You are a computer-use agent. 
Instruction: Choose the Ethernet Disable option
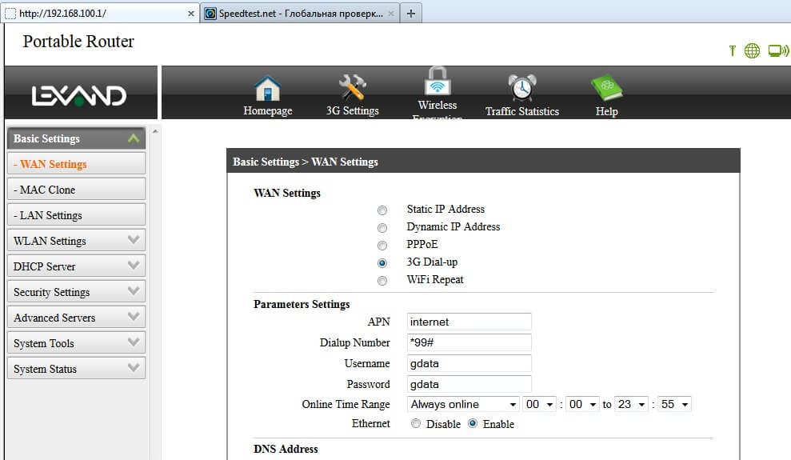(416, 424)
